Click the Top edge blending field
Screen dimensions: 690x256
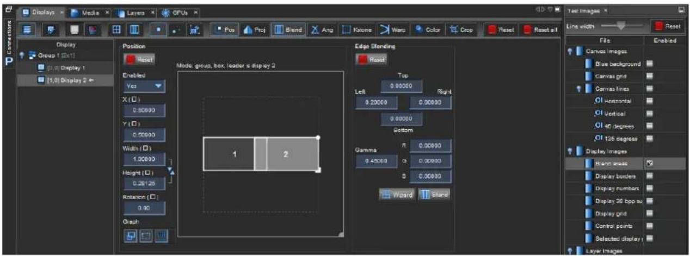[x=402, y=86]
